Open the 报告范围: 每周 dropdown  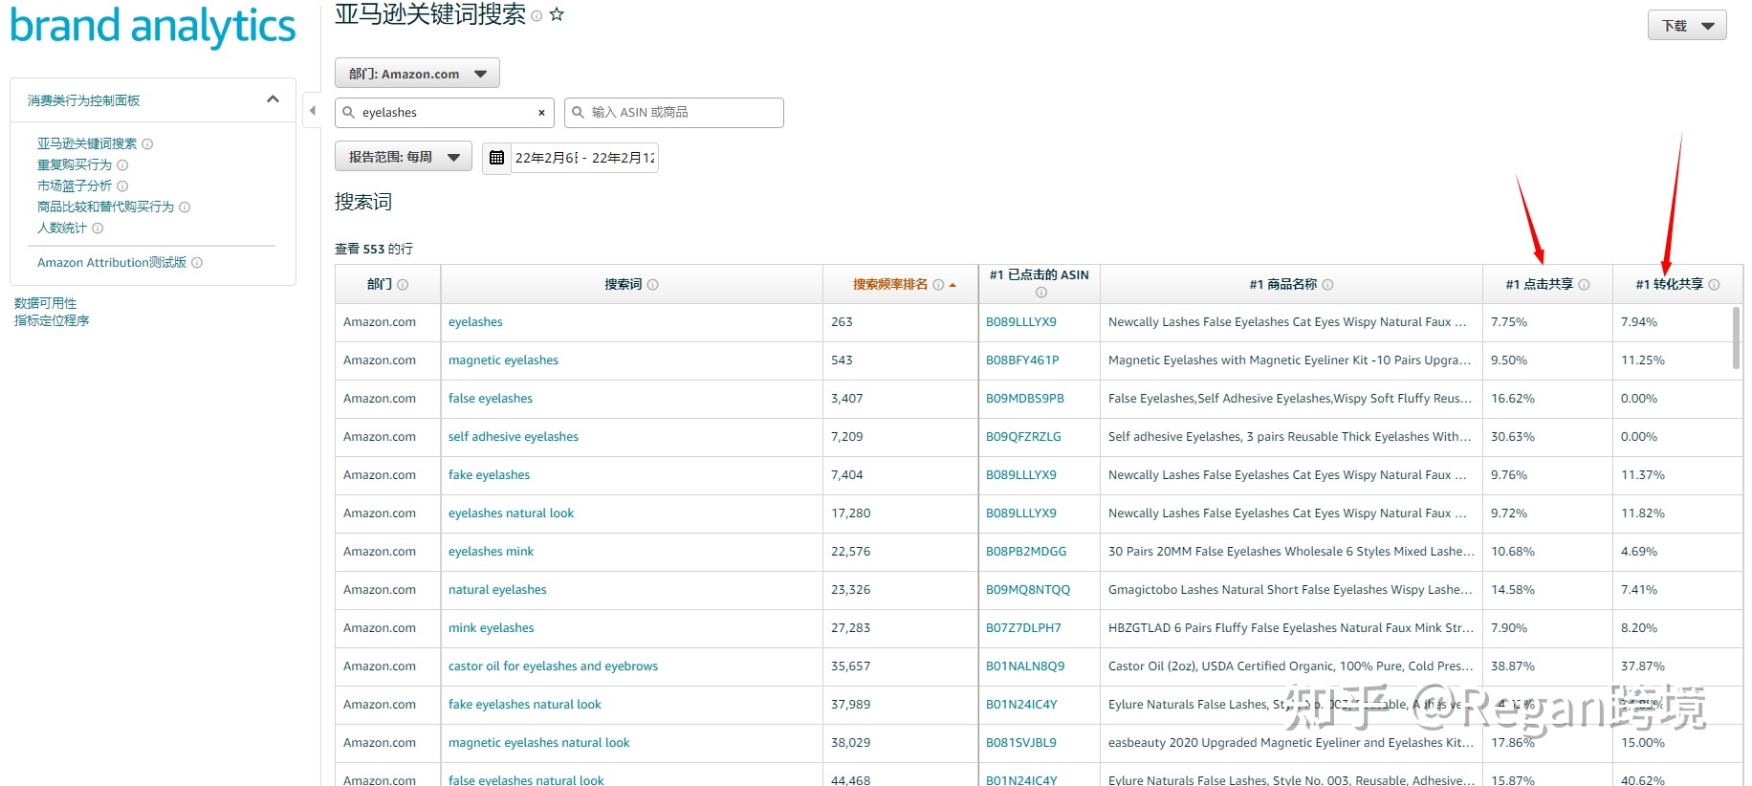404,157
